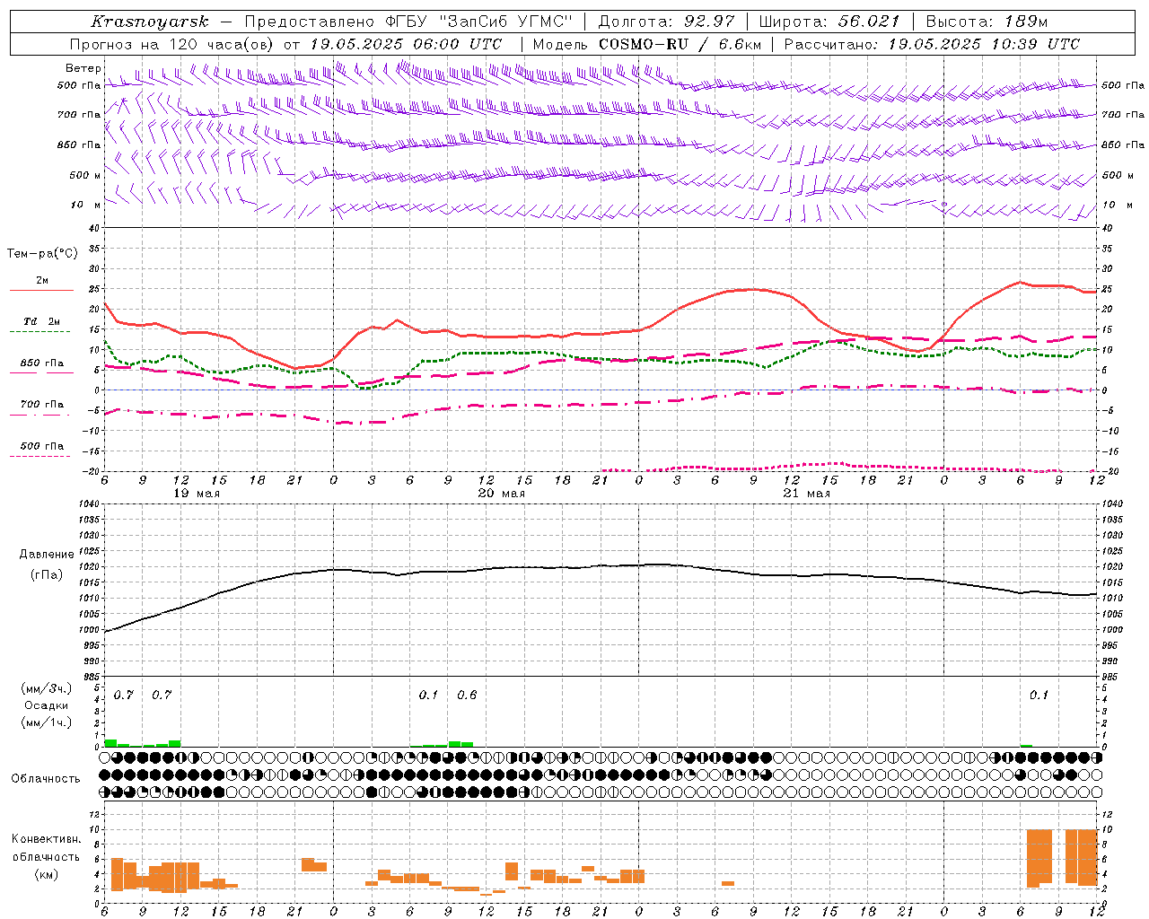
Task: Click the 700 гПа wind level label on right
Action: (x=1122, y=115)
